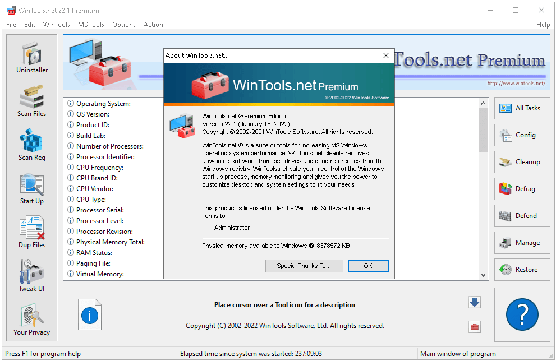
Task: Click the elapsed system time status text
Action: pyautogui.click(x=251, y=354)
